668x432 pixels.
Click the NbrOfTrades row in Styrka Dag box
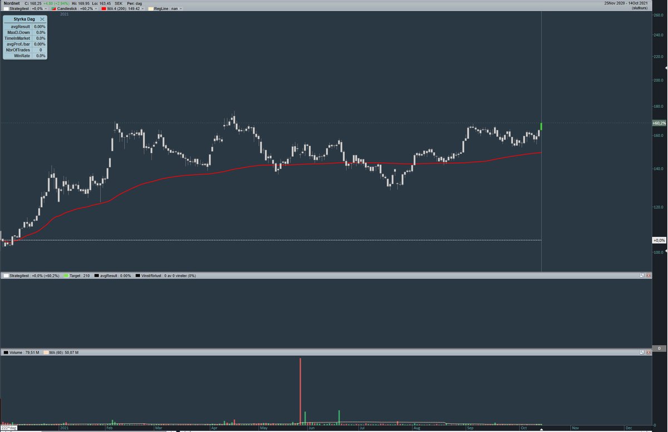(25, 50)
